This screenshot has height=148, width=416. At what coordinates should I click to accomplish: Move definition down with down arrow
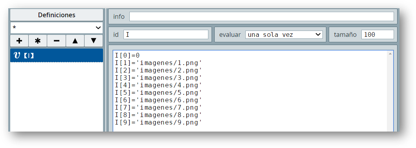pyautogui.click(x=94, y=41)
